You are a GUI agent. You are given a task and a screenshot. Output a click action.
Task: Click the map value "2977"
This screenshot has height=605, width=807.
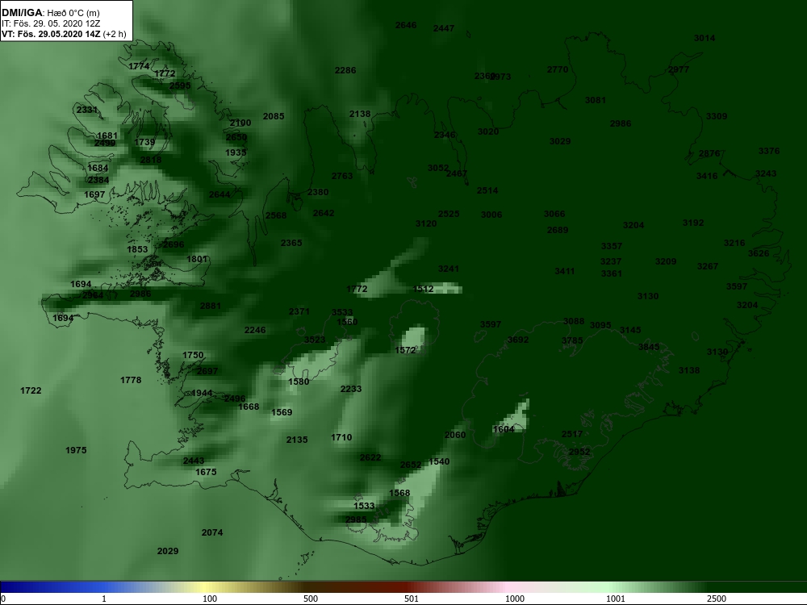point(679,70)
